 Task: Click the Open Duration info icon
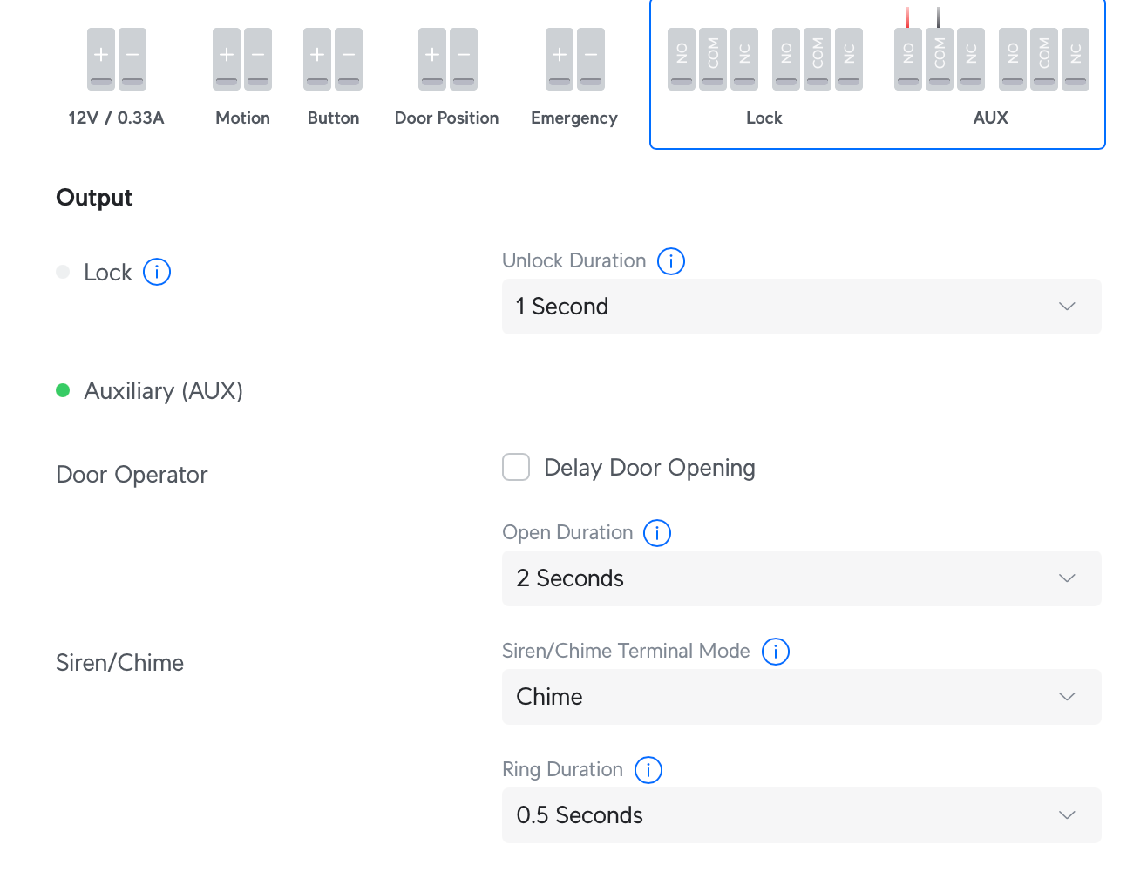657,533
